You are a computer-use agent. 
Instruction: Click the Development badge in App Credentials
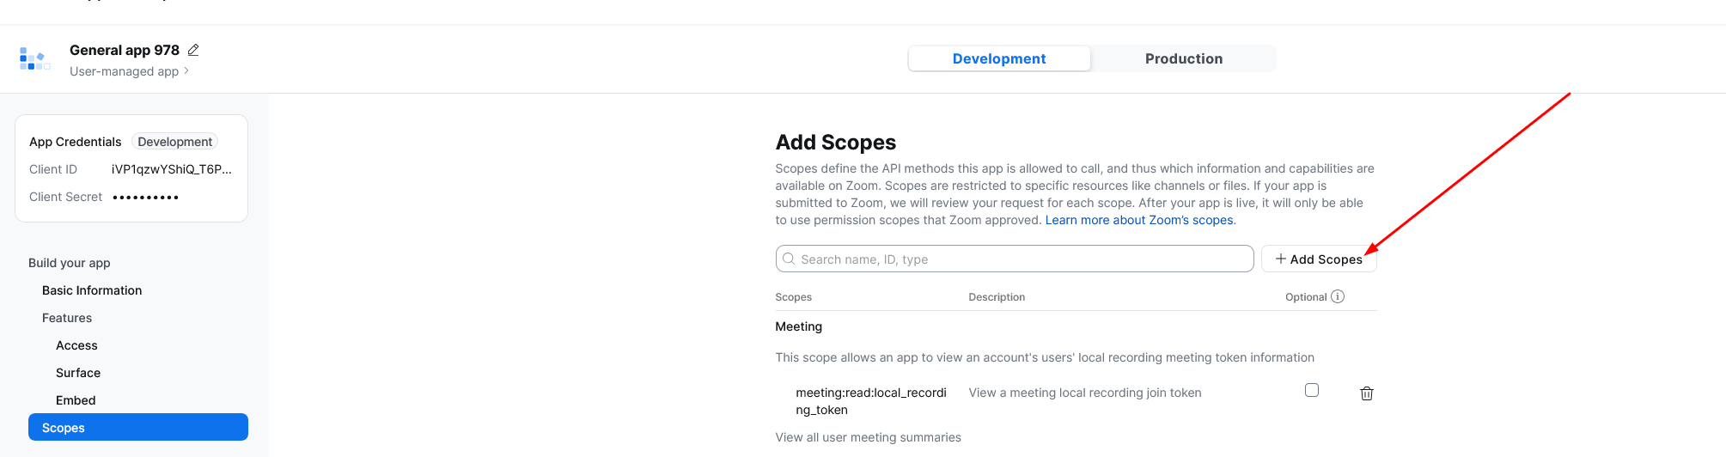[174, 142]
